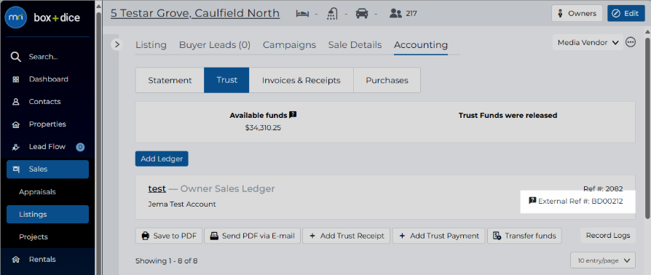
Task: Open the Campaigns tab
Action: coord(289,45)
